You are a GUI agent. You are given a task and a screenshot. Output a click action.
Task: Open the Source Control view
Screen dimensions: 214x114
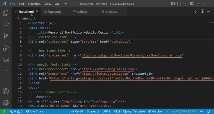[6, 36]
